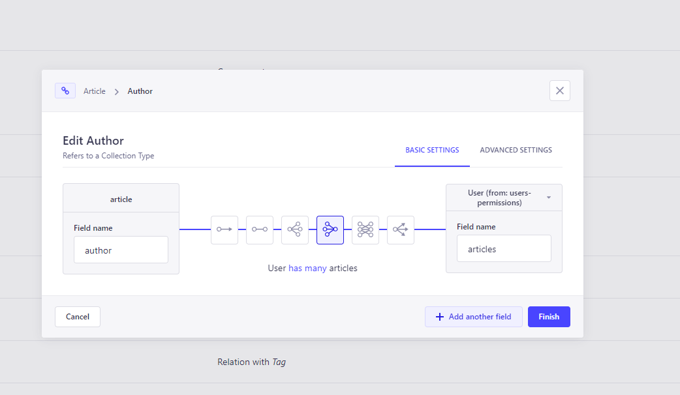Screen dimensions: 680x395
Task: Dismiss the dialog with the X button
Action: tap(559, 91)
